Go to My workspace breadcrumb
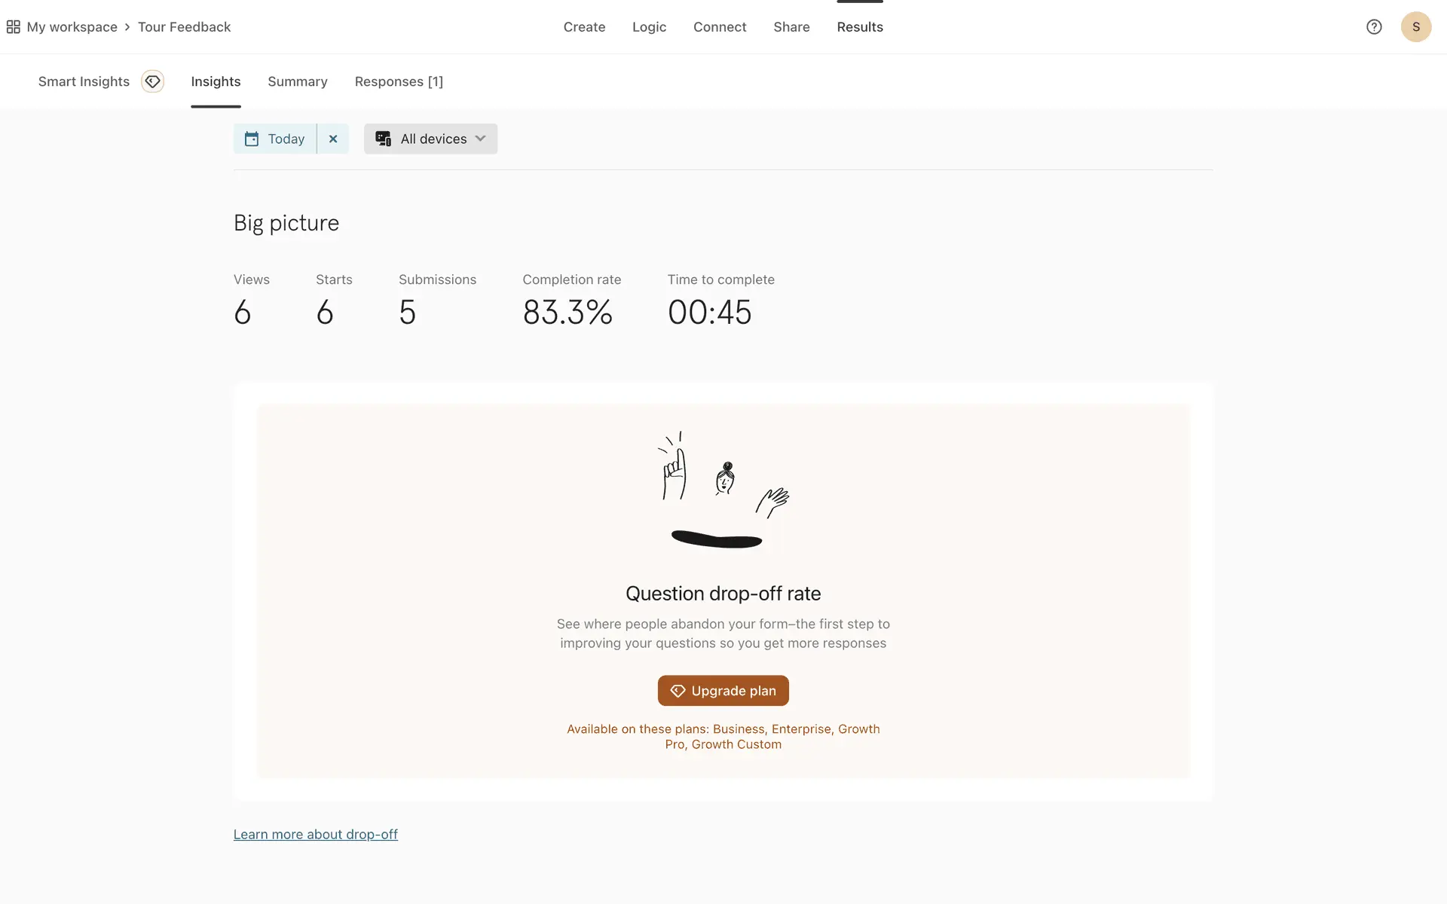This screenshot has width=1447, height=904. click(72, 27)
